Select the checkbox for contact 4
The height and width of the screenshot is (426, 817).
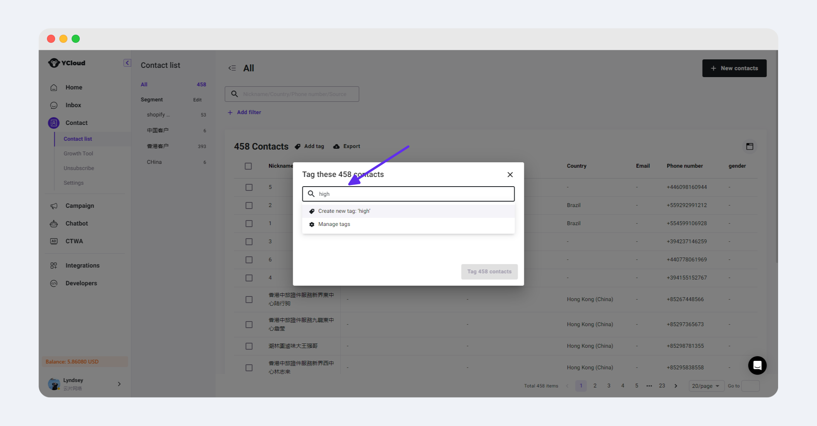pos(249,278)
